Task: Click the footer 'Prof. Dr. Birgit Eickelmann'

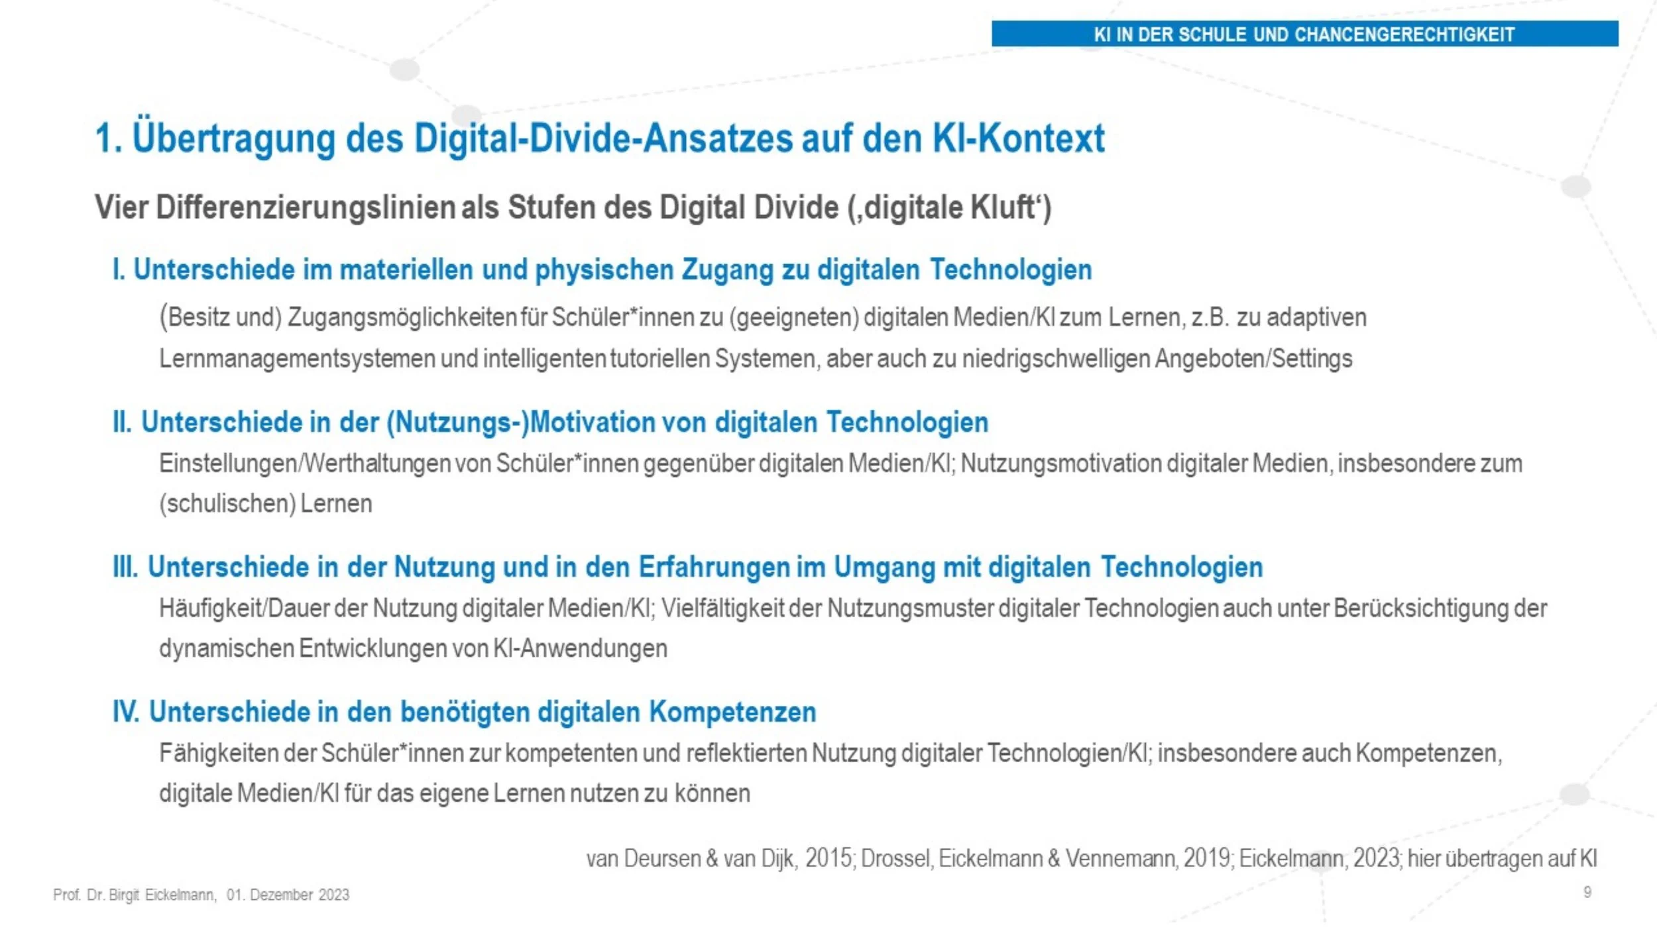Action: 134,895
